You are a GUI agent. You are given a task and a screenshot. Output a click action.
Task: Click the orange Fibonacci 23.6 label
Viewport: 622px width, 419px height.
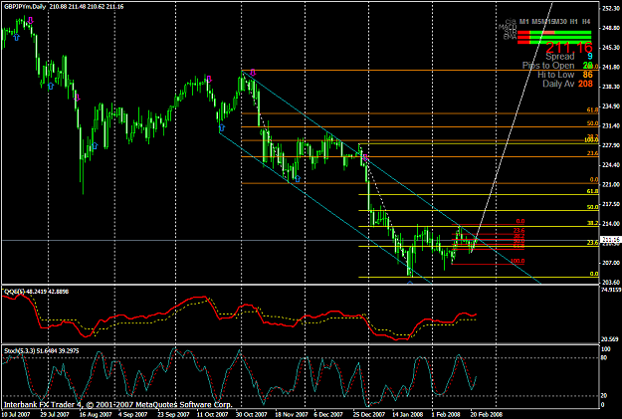pyautogui.click(x=593, y=153)
